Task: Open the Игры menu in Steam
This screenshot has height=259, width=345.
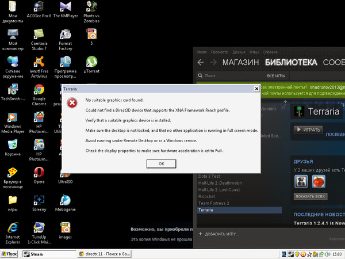Action: point(254,52)
